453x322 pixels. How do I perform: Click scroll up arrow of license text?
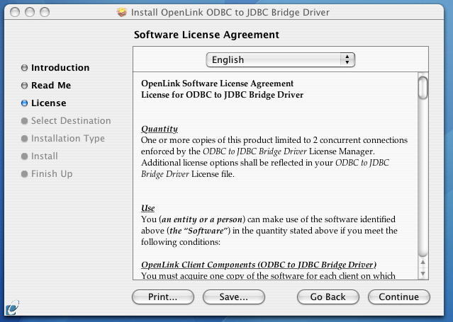click(x=423, y=263)
